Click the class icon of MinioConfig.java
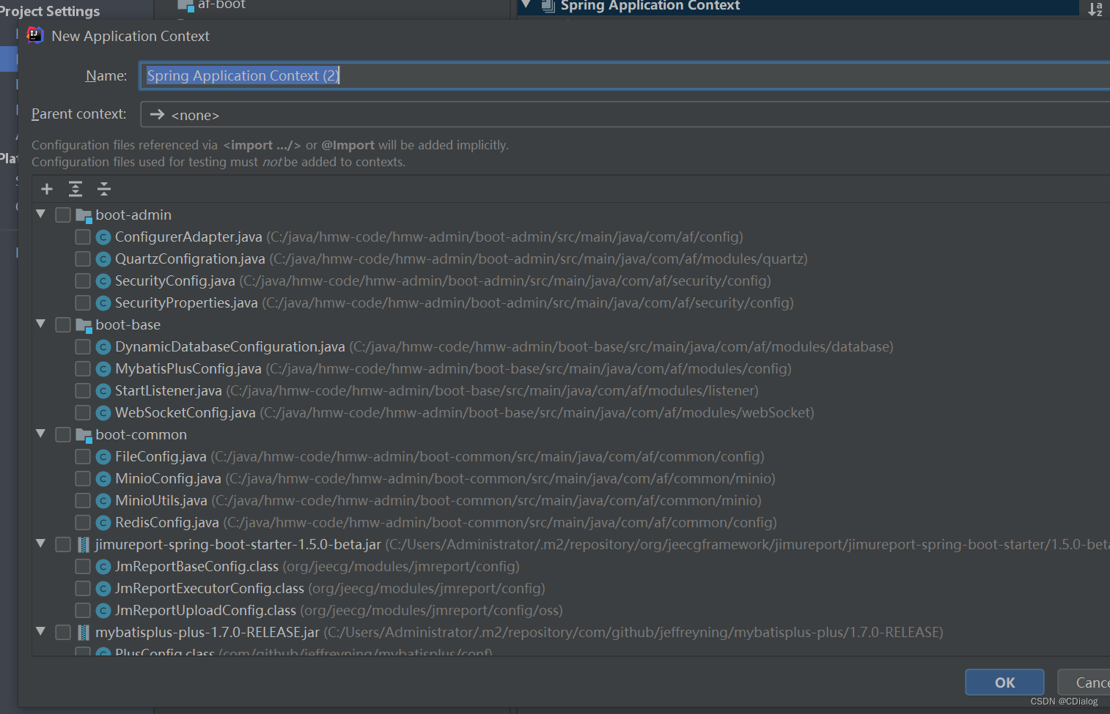This screenshot has width=1110, height=714. tap(103, 479)
